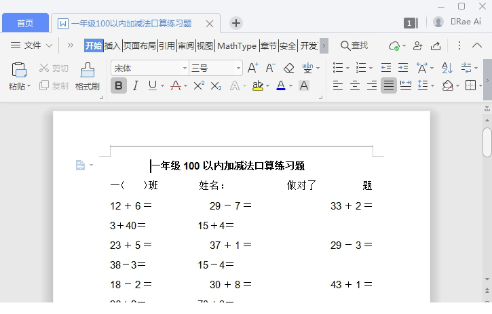Viewport: 492px width, 314px height.
Task: Pick the text highlight color
Action: [x=258, y=85]
